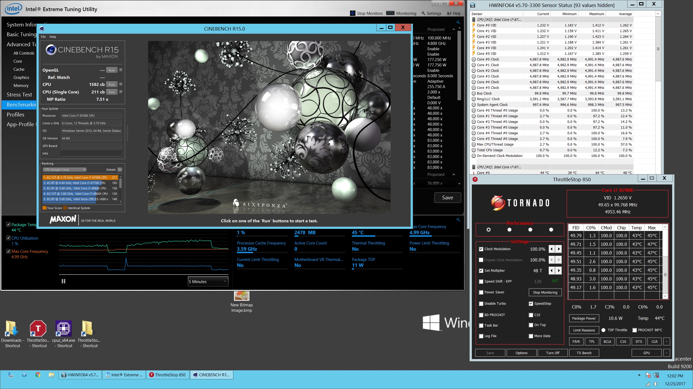Screen dimensions: 693x389
Task: Open File Explorer from the taskbar
Action: (x=51, y=375)
